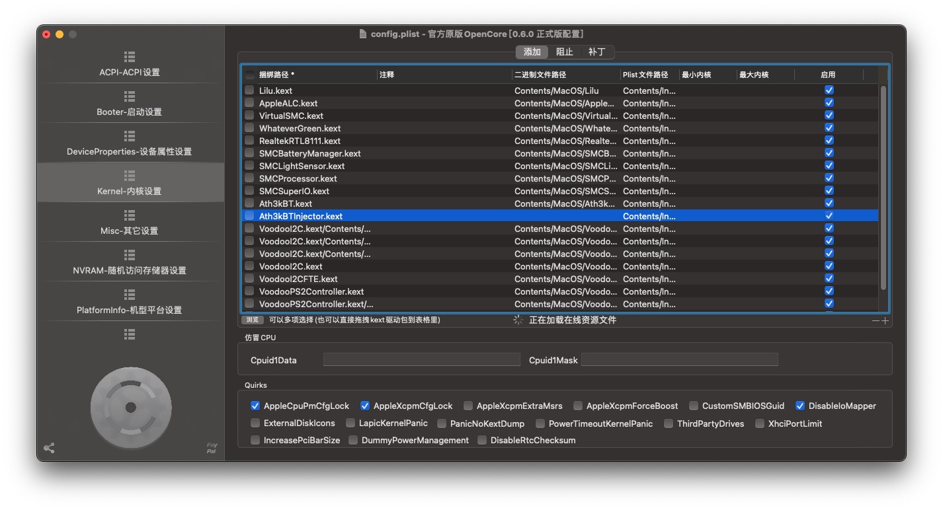943x510 pixels.
Task: Remove selected kext with minus button
Action: tap(876, 320)
